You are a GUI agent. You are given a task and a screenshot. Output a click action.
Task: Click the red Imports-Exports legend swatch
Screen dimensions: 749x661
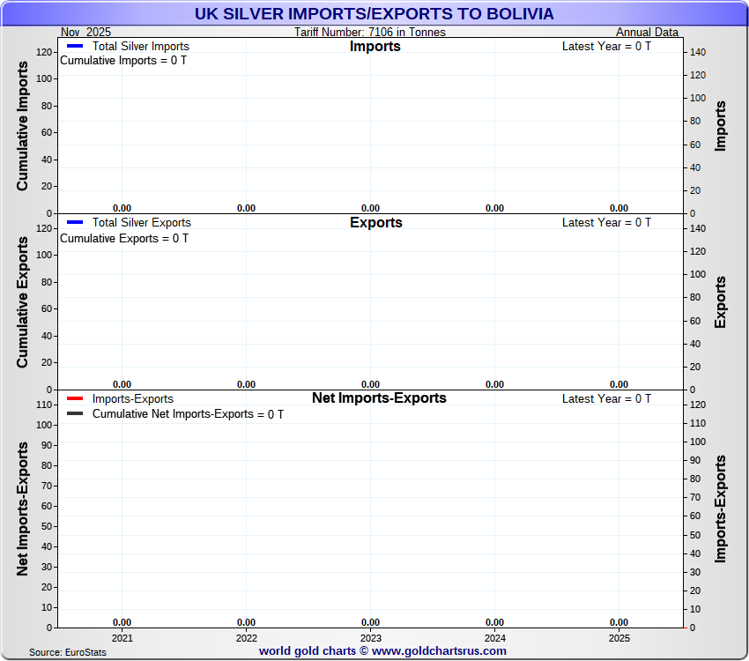coord(75,399)
